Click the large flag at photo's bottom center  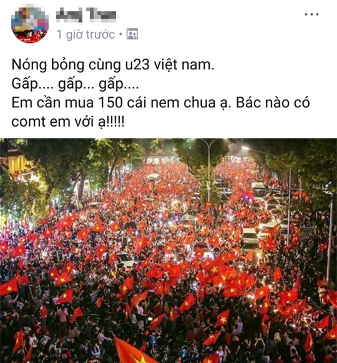pyautogui.click(x=132, y=351)
